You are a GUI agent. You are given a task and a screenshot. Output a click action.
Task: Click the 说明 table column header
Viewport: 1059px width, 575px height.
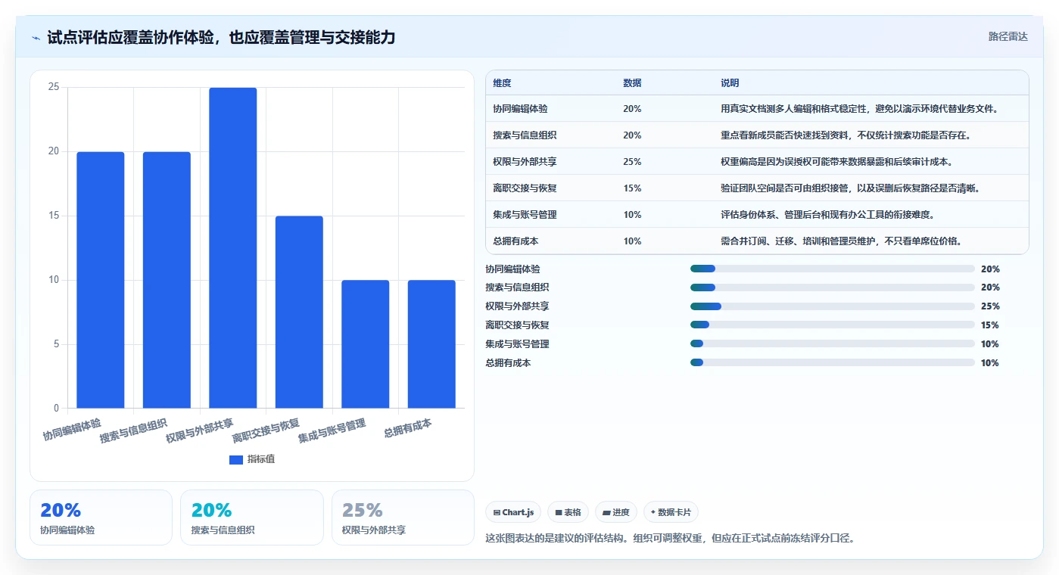click(730, 83)
